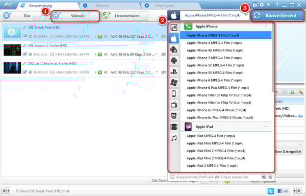Open the dropdown in the right options panel
306x196 pixels.
click(x=300, y=144)
